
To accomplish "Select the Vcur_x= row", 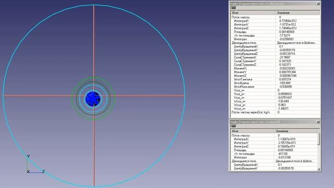I will (275, 90).
